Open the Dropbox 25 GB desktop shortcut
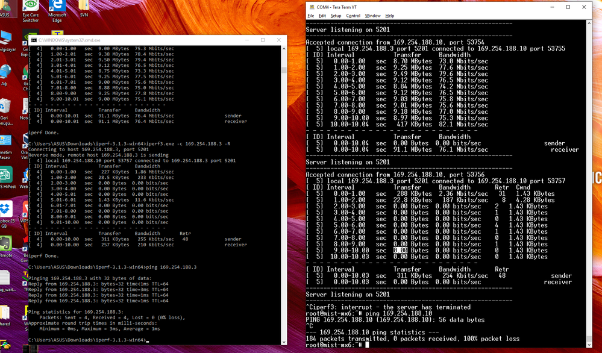The height and width of the screenshot is (353, 602). pyautogui.click(x=6, y=209)
